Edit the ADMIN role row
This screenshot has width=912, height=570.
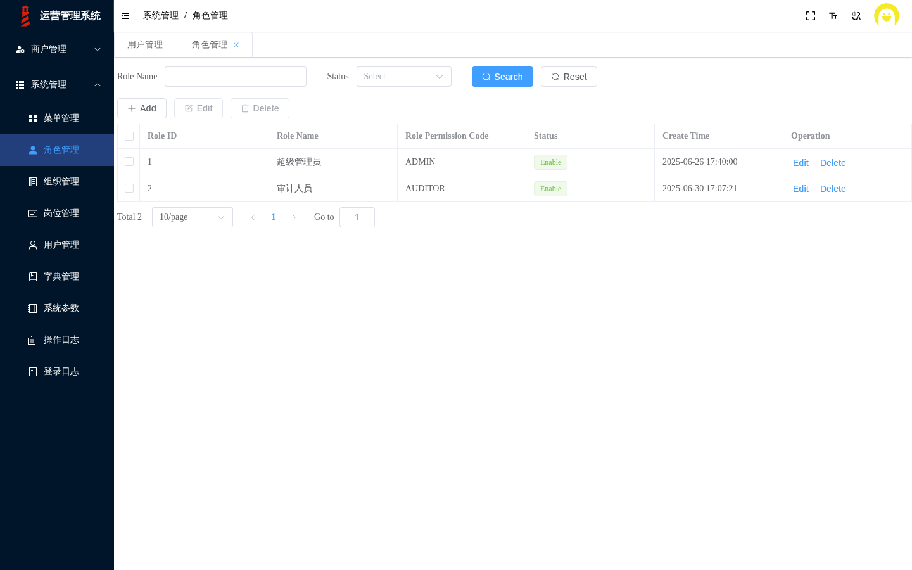click(x=801, y=163)
